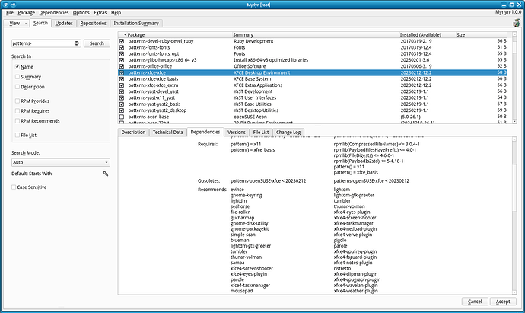Switch to the Versions tab
The height and width of the screenshot is (313, 525).
(x=237, y=132)
